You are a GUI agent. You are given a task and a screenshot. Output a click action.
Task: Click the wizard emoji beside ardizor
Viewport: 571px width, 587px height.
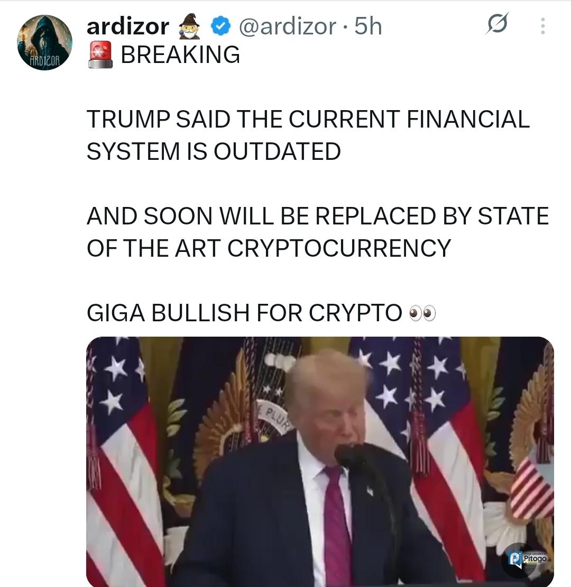coord(189,26)
